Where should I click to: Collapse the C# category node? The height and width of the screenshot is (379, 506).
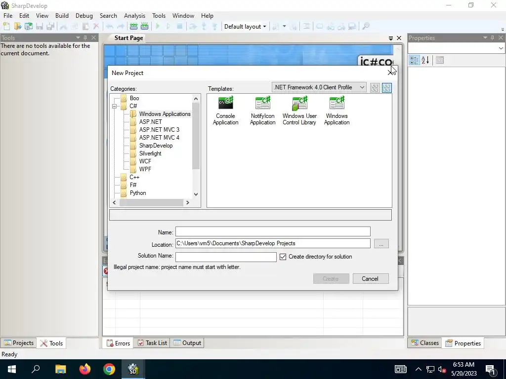tap(114, 106)
